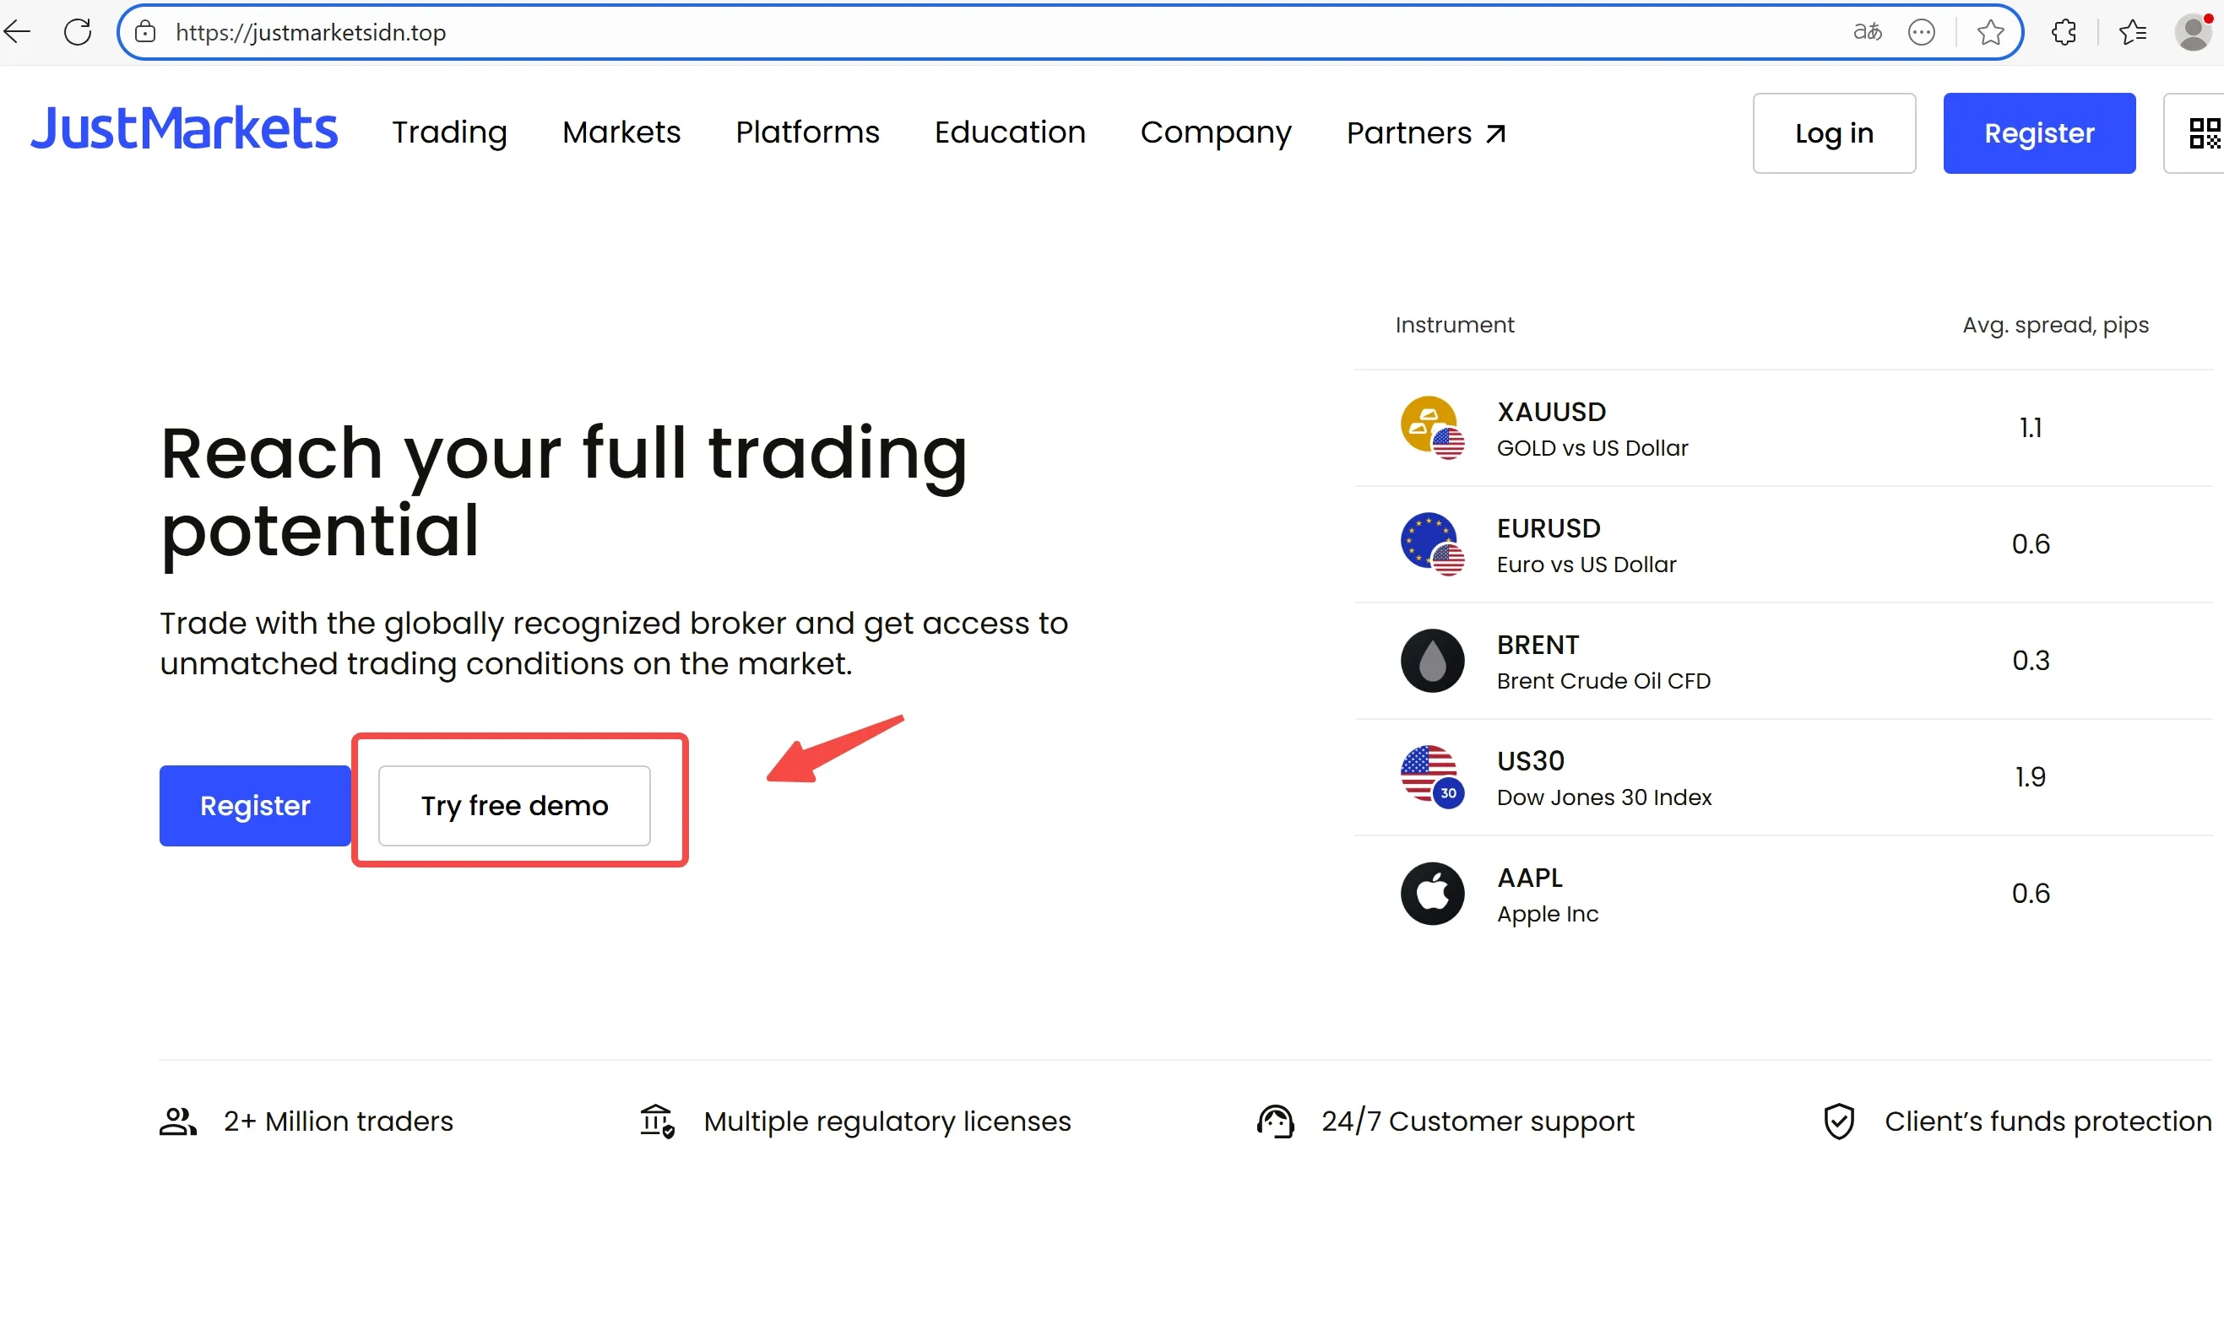Viewport: 2224px width, 1335px height.
Task: Click the customer support headset icon
Action: click(1275, 1121)
